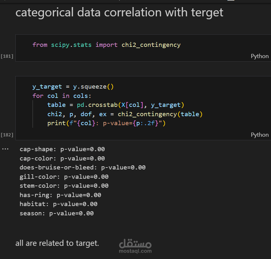Click the execution count label [181]
The width and height of the screenshot is (271, 259).
pyautogui.click(x=7, y=56)
